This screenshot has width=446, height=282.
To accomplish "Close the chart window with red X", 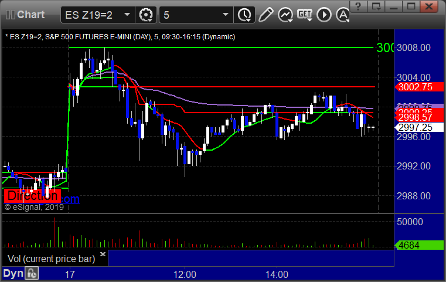I will [x=428, y=6].
